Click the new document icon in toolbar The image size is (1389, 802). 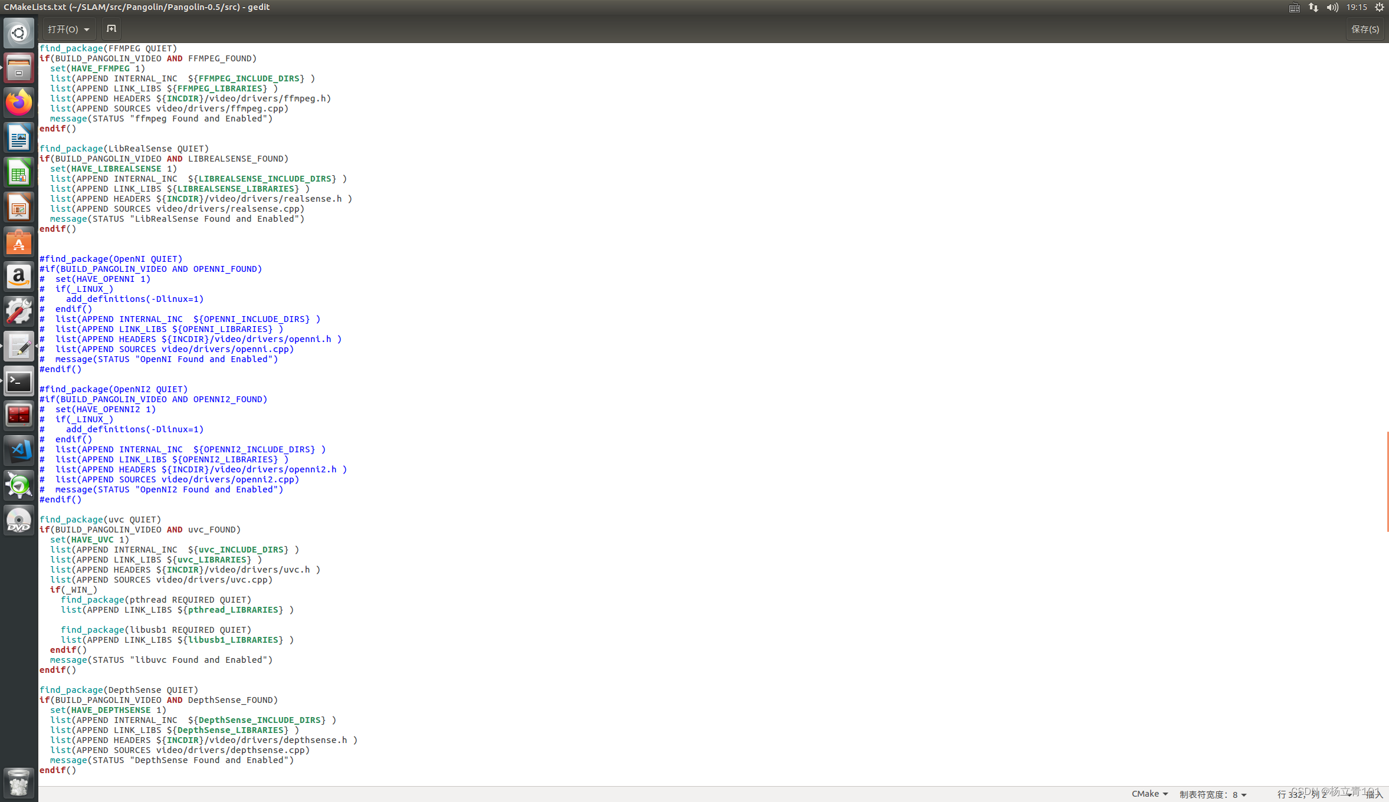(111, 28)
